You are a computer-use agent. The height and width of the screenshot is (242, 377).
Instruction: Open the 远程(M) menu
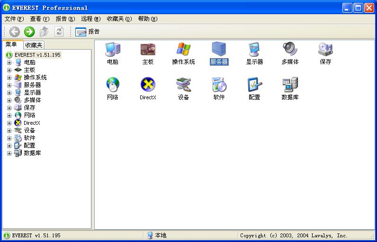tap(90, 19)
